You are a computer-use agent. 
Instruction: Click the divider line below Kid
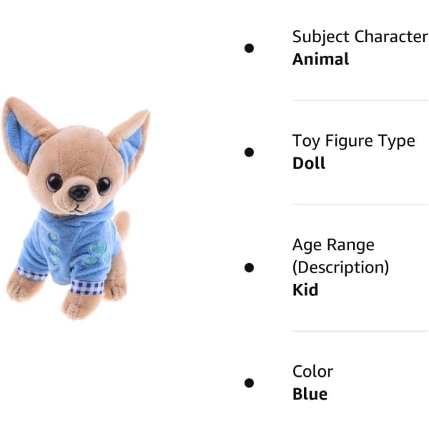tap(360, 331)
